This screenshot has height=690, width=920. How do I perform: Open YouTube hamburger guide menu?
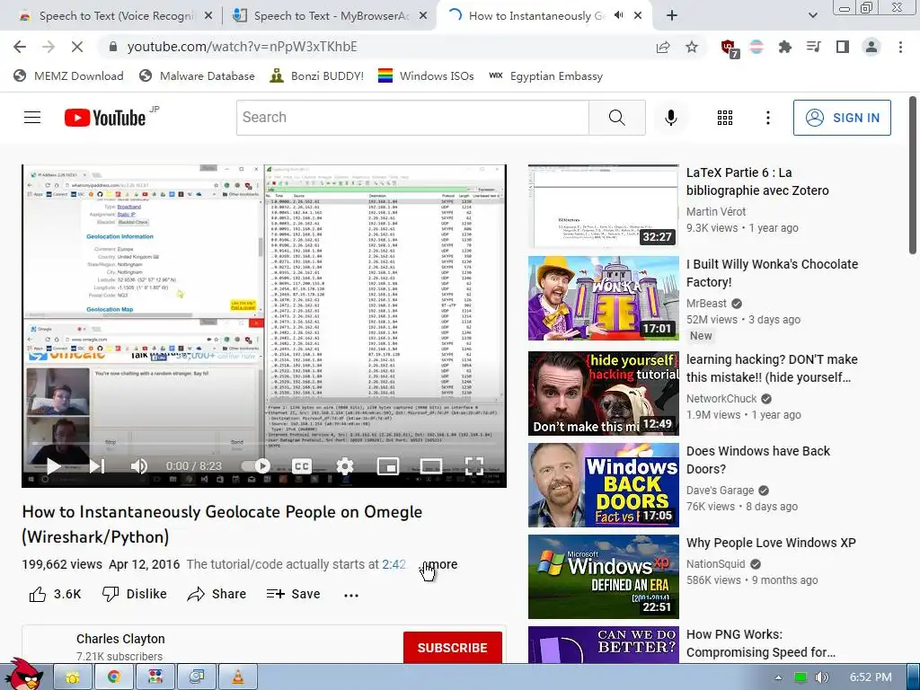pyautogui.click(x=32, y=118)
